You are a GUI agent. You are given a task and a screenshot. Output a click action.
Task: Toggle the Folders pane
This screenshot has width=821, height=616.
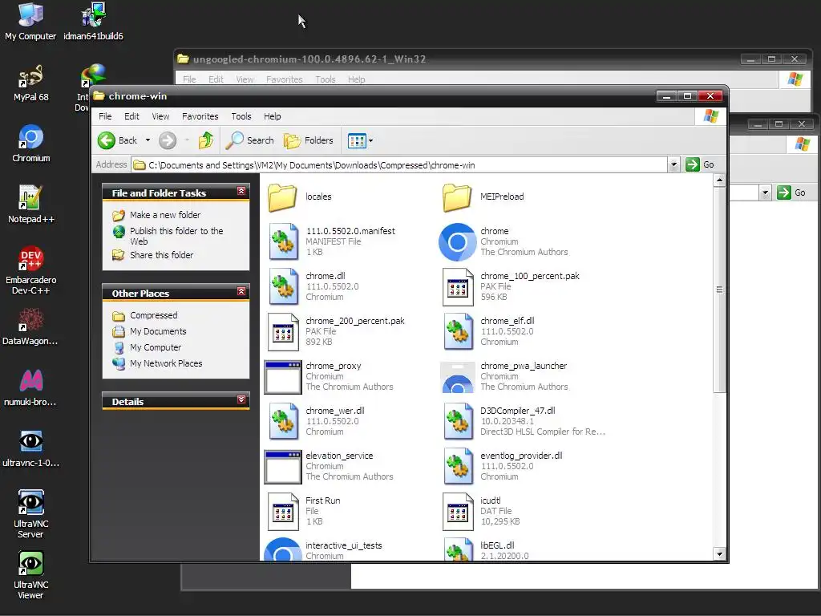[309, 140]
